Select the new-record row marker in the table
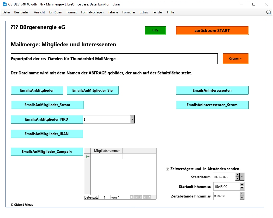This screenshot has height=218, width=273. click(88, 156)
